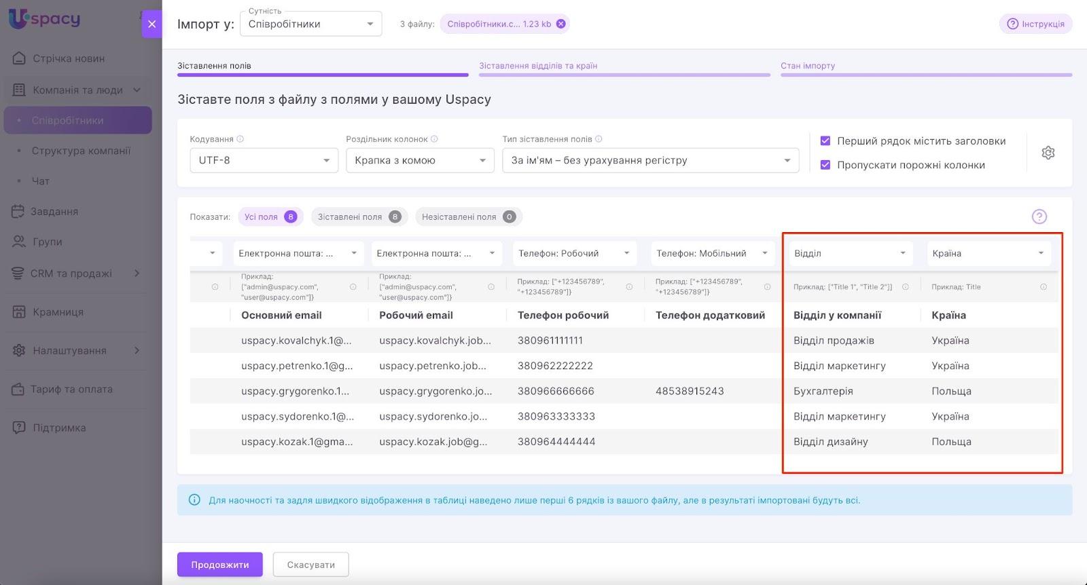Open the Стан імпорту step tab
The height and width of the screenshot is (585, 1087).
point(808,66)
